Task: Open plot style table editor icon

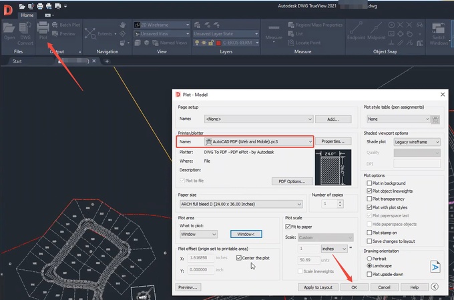Action: [x=435, y=119]
